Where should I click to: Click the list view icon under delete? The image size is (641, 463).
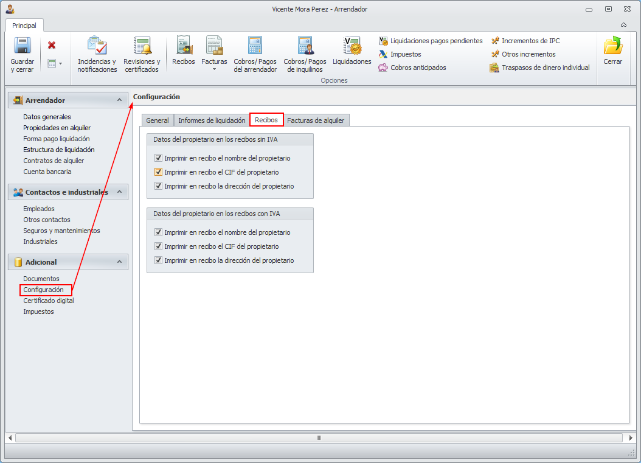click(x=52, y=63)
